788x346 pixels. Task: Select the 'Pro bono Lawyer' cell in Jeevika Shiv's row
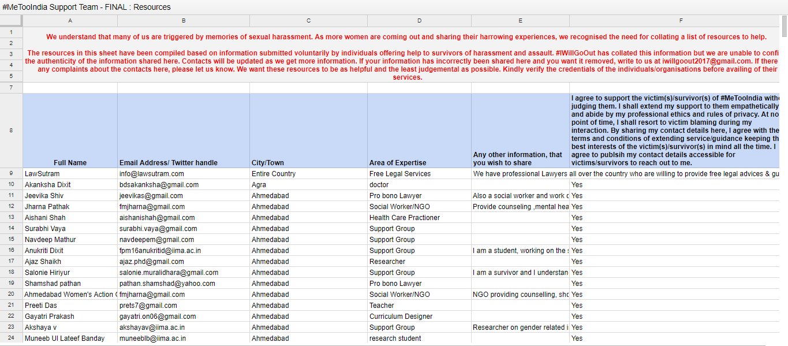point(419,195)
